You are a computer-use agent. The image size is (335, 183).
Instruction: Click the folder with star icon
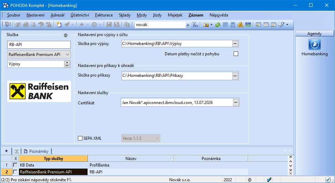pos(206,25)
